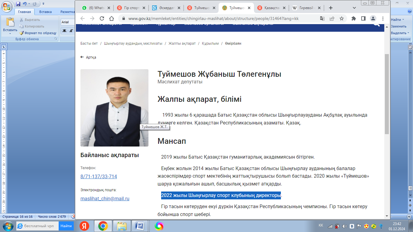
Task: Save the Word document from quick access toolbar
Action: pyautogui.click(x=18, y=4)
